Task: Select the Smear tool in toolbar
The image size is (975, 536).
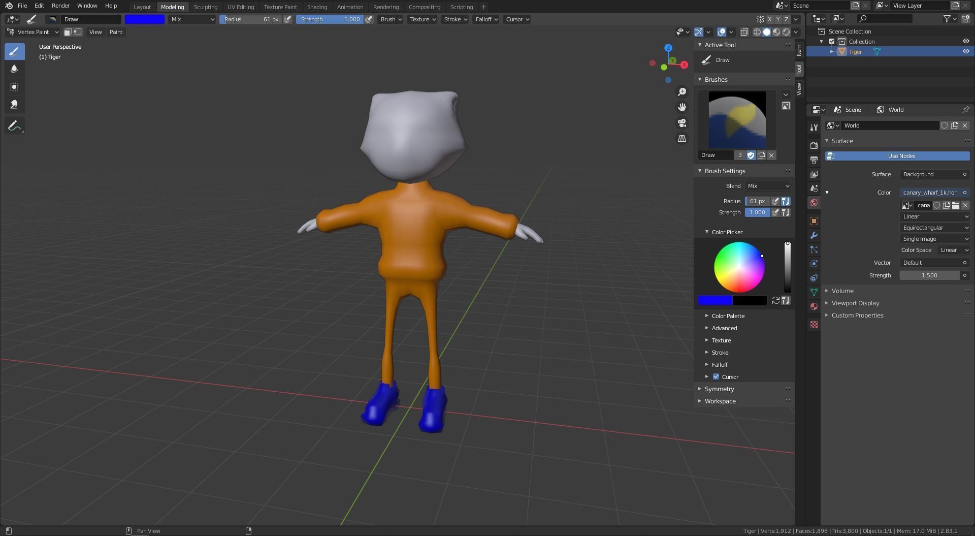Action: point(14,105)
